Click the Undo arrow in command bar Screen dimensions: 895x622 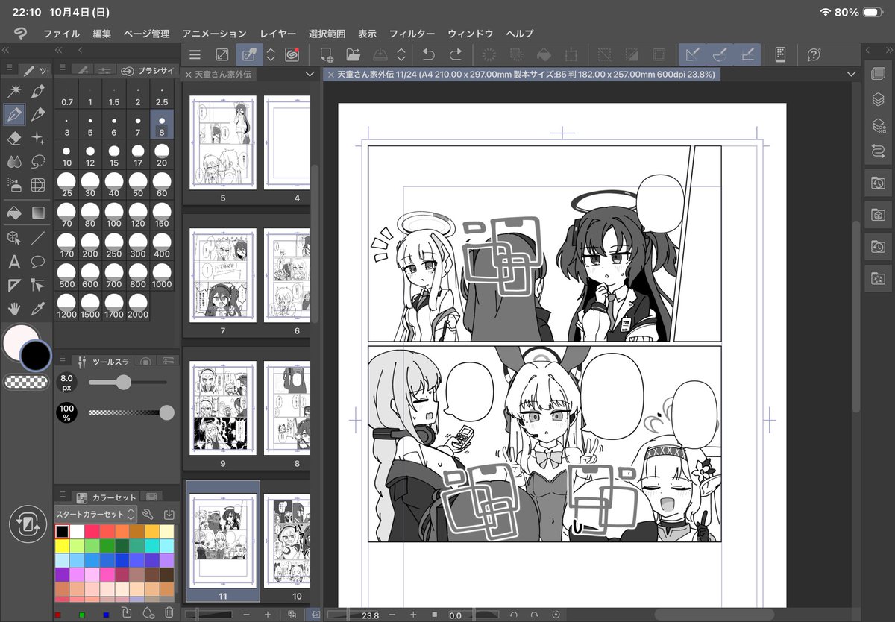point(428,54)
